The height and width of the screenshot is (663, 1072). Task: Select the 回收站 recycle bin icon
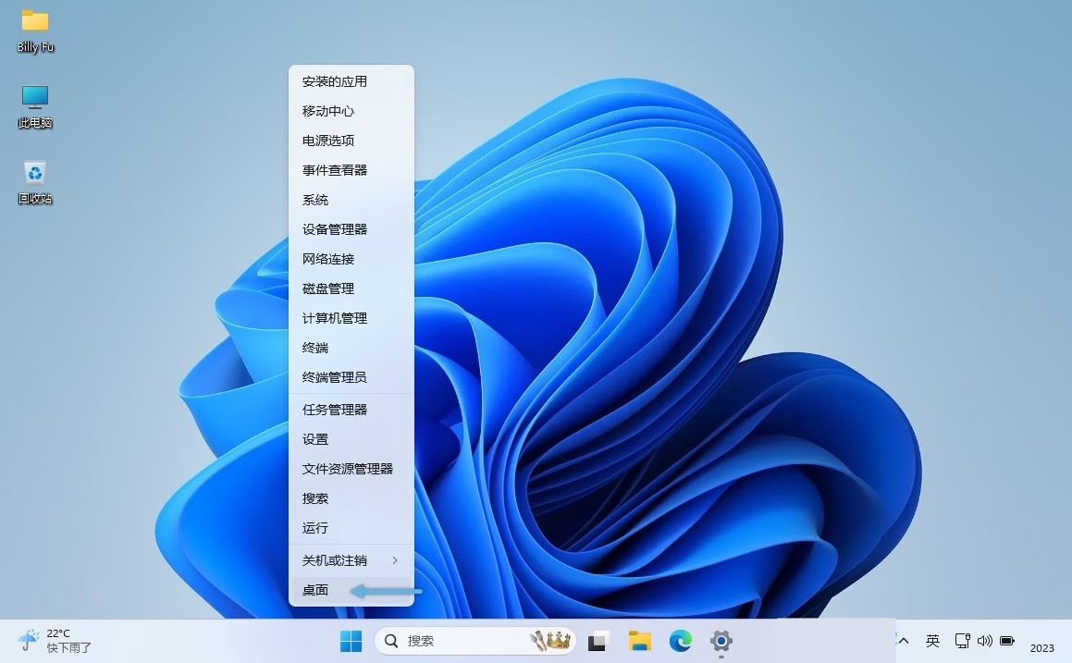[35, 182]
